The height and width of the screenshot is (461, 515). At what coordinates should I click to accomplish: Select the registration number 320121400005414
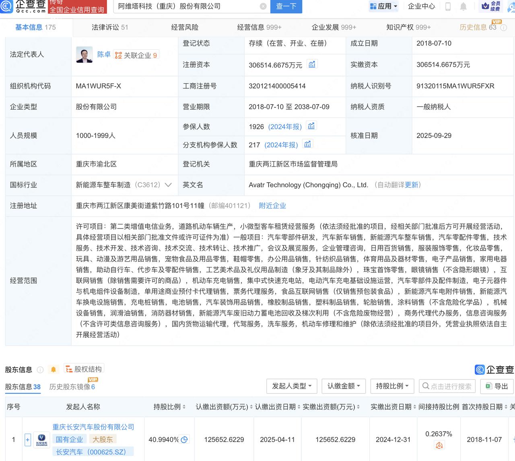click(277, 86)
